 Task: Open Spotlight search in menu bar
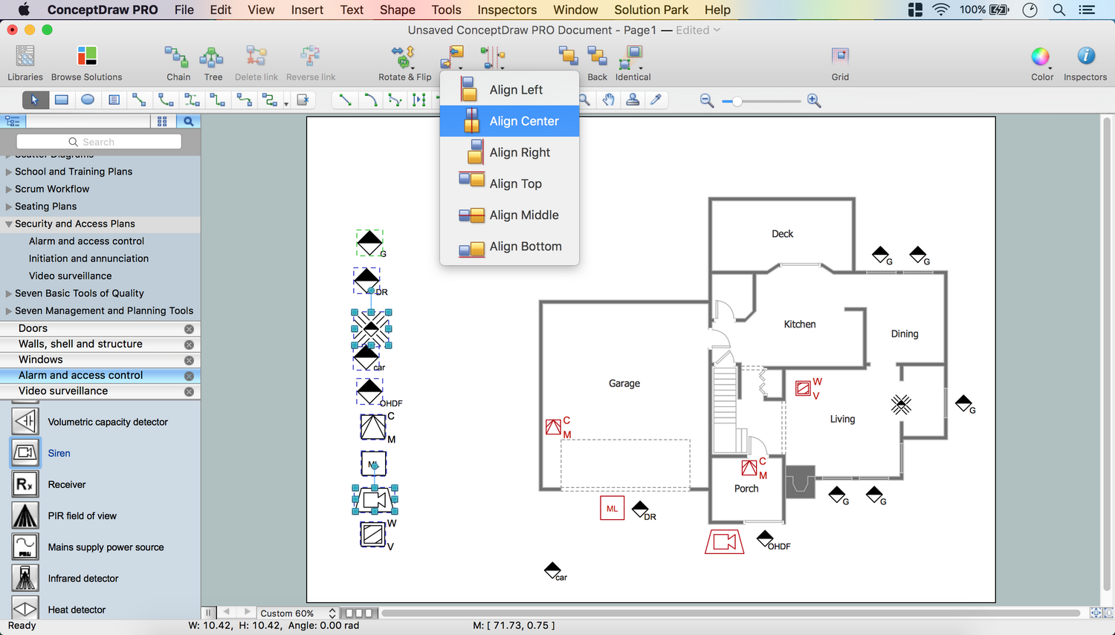[x=1059, y=10]
